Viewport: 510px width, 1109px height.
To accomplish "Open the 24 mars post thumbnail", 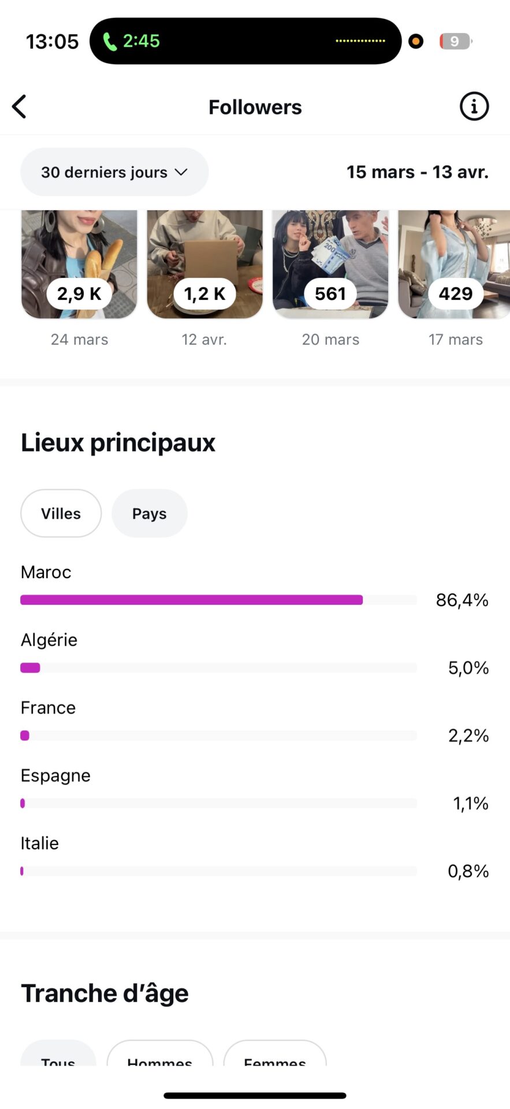I will click(x=79, y=264).
